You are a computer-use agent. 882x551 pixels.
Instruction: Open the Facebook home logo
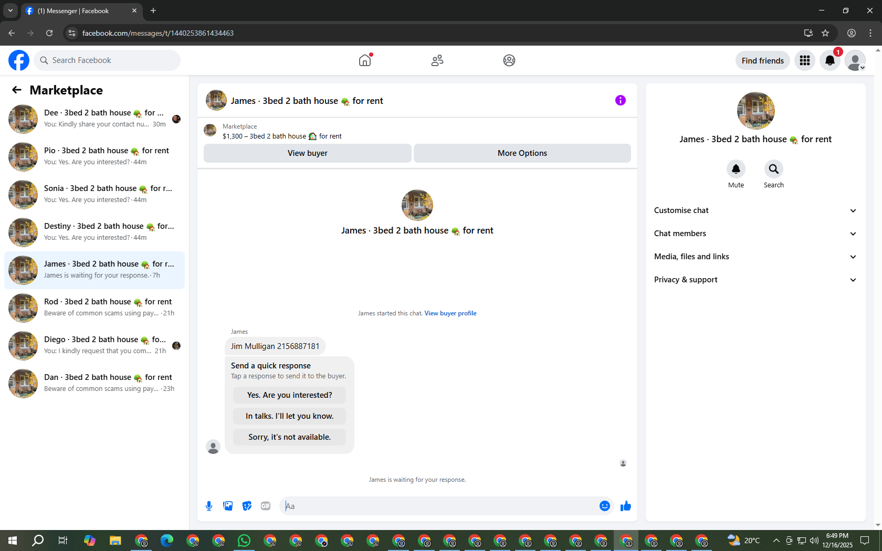[19, 60]
